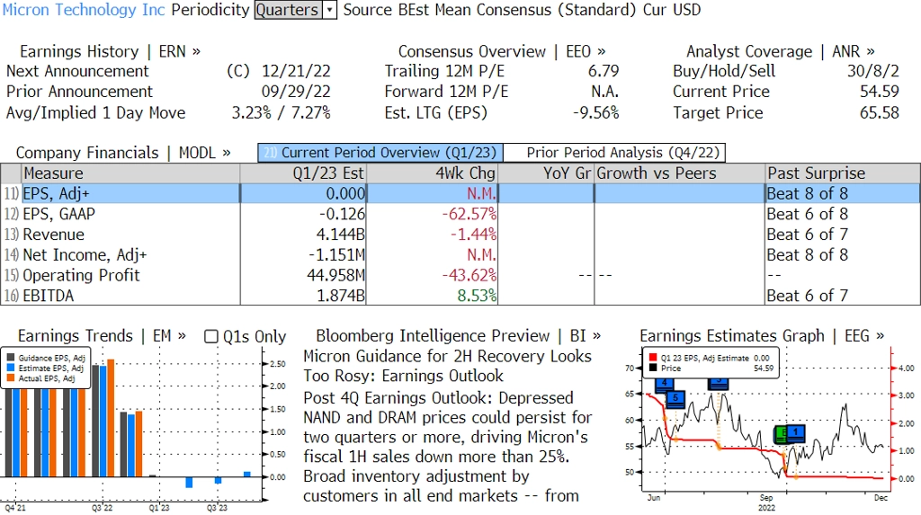
Task: Click the red Q1 23 EPS legend swatch
Action: click(x=653, y=358)
